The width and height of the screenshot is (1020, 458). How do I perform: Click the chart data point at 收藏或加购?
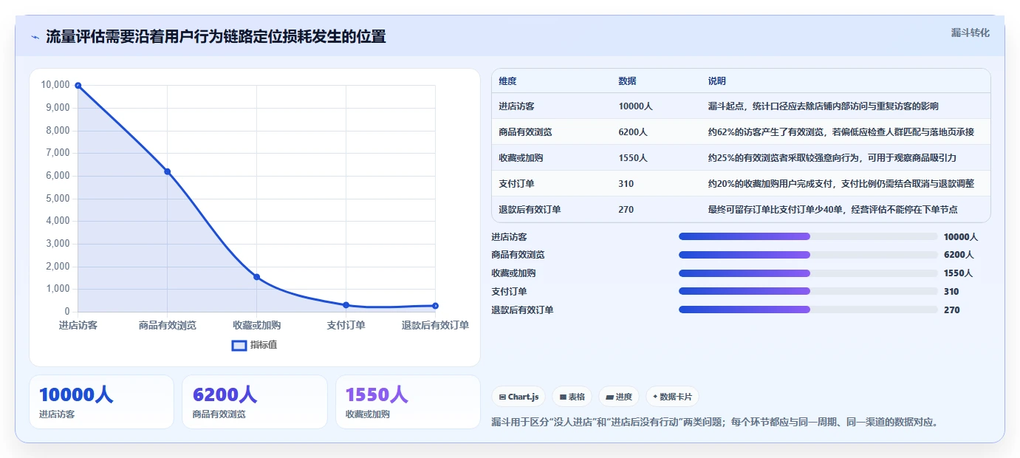[x=256, y=277]
